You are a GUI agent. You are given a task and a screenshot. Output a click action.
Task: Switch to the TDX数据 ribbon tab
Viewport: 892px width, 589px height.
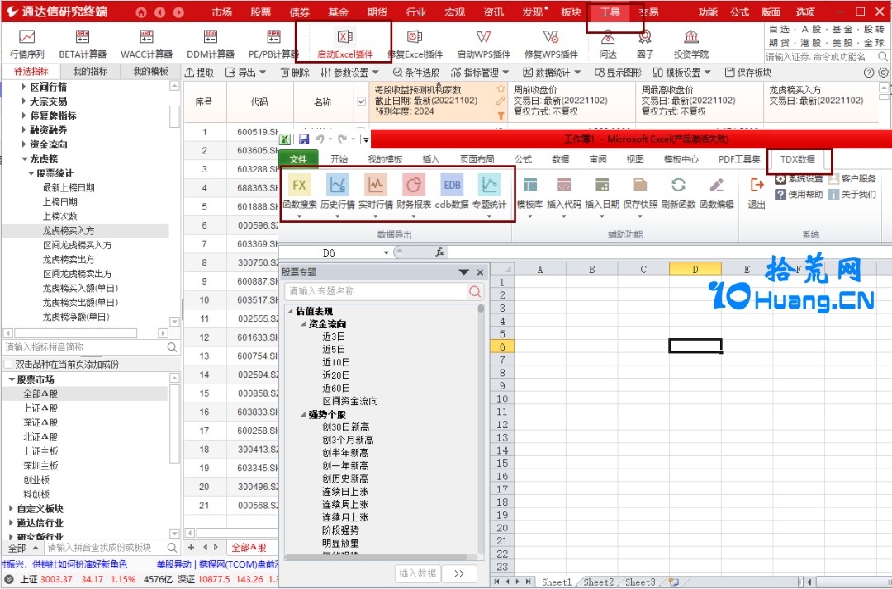coord(797,159)
